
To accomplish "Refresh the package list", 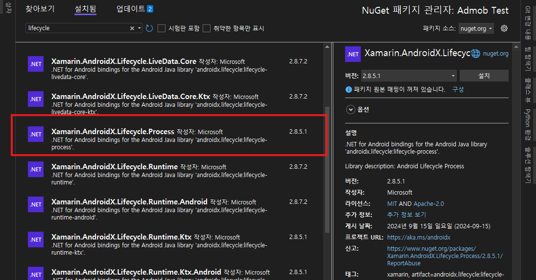I will (149, 28).
